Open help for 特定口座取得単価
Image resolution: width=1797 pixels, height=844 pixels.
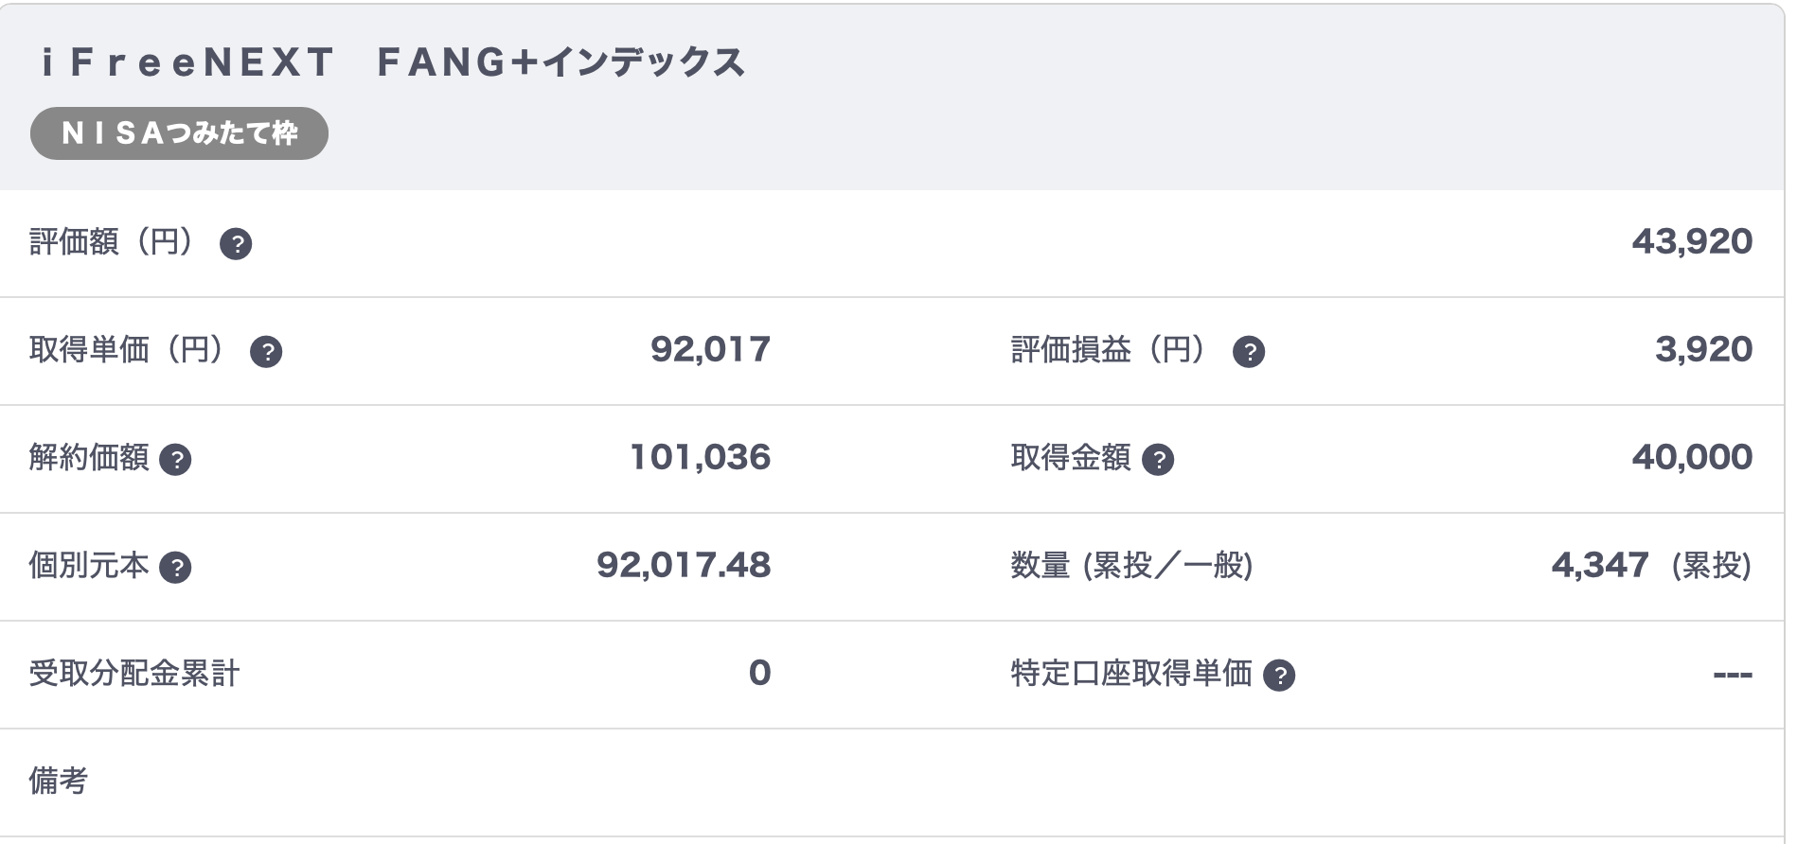1279,677
